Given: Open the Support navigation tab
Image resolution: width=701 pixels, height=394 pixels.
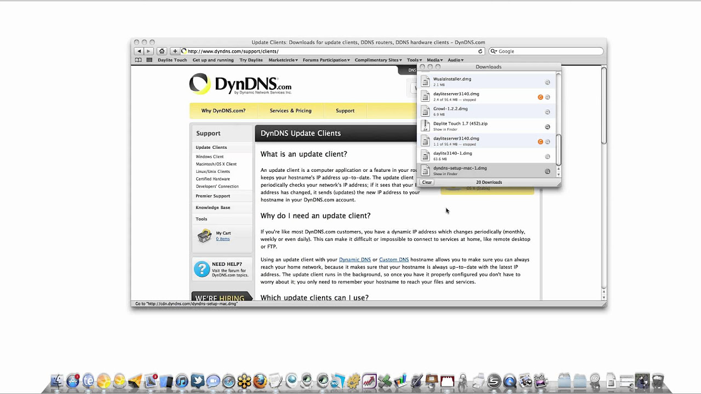Looking at the screenshot, I should click(345, 111).
